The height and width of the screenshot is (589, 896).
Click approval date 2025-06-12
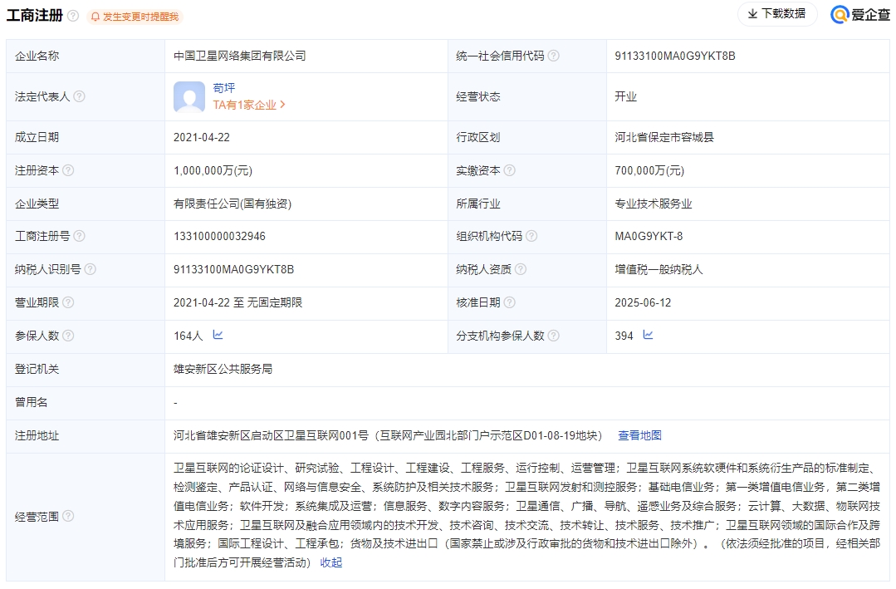point(643,302)
